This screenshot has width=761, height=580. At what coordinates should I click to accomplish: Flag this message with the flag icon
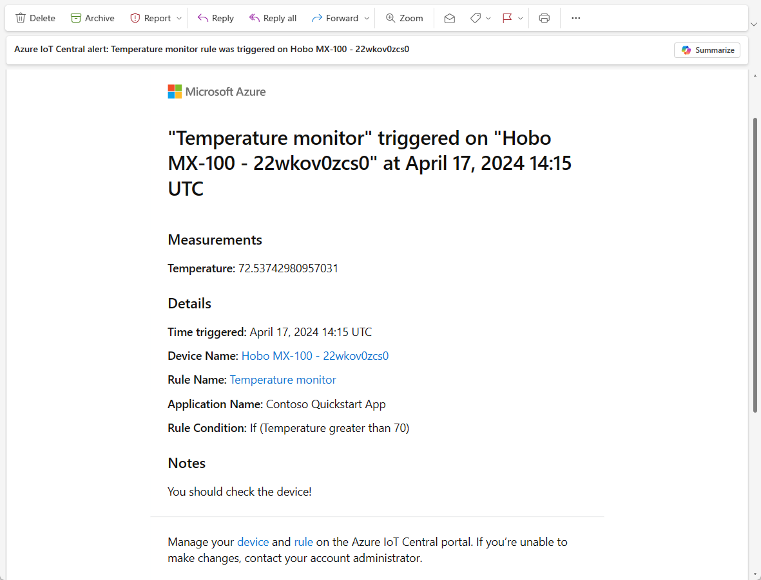tap(507, 18)
